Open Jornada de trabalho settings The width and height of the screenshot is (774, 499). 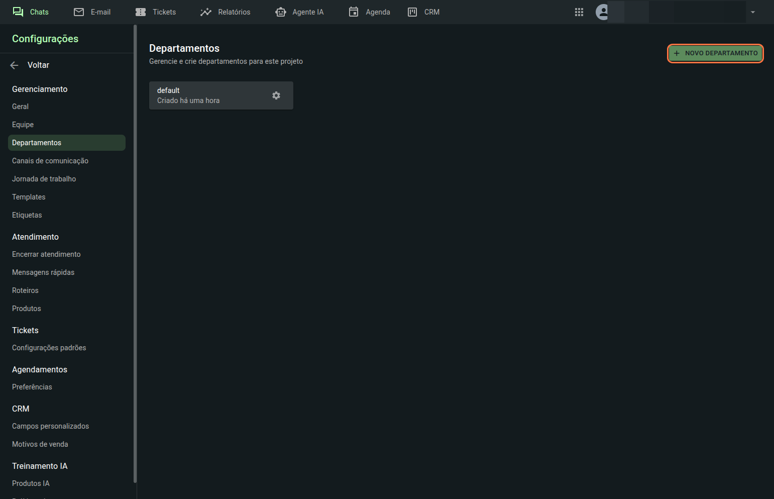pyautogui.click(x=44, y=179)
